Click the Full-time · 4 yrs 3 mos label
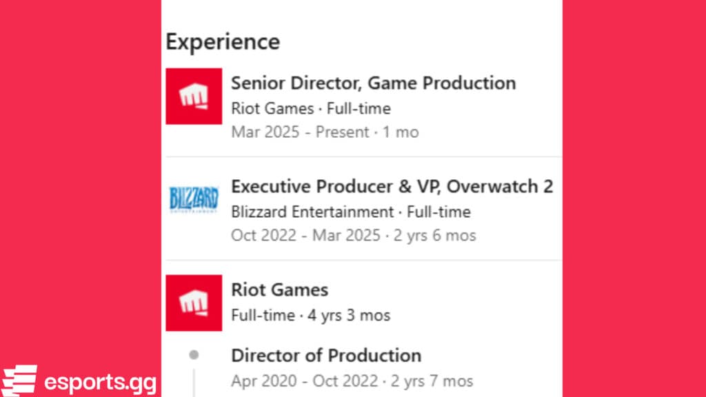This screenshot has width=706, height=397. 310,315
